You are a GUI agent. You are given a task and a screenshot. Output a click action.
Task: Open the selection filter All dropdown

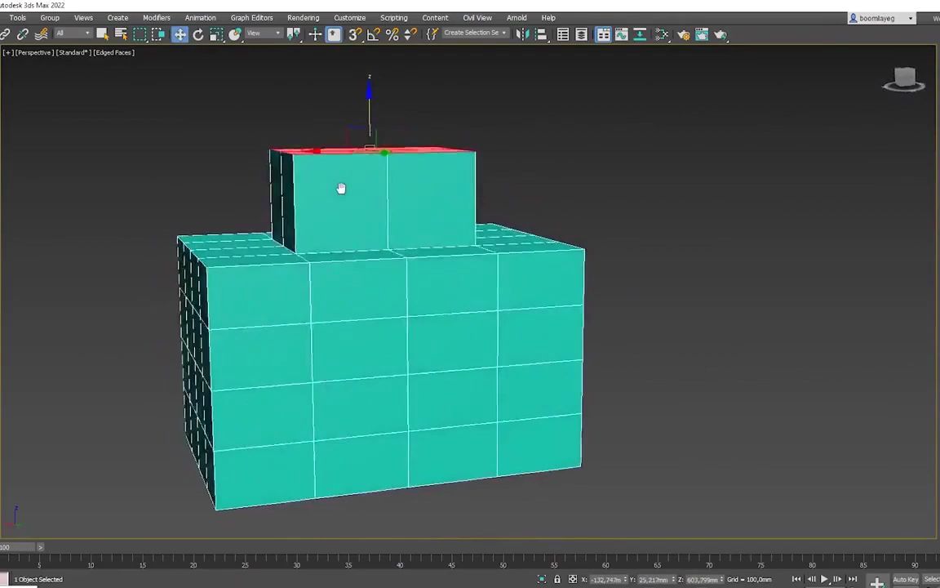(72, 33)
